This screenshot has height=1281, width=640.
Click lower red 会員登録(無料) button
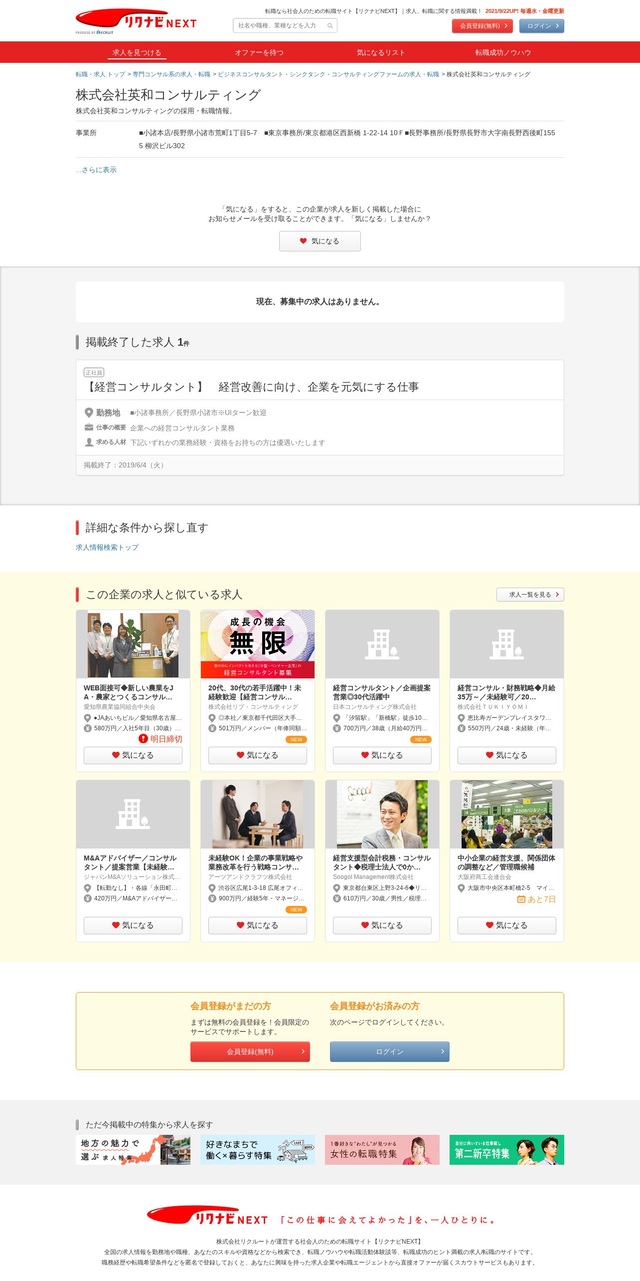250,1052
